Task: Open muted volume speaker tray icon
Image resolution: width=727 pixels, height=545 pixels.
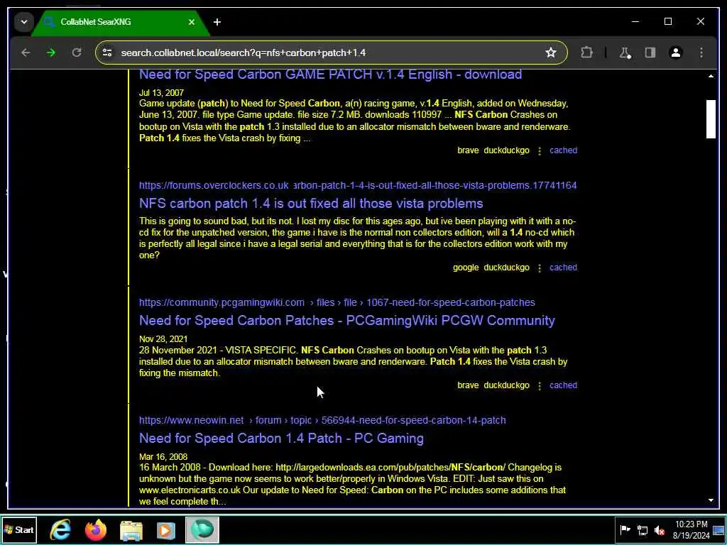Action: click(x=659, y=530)
